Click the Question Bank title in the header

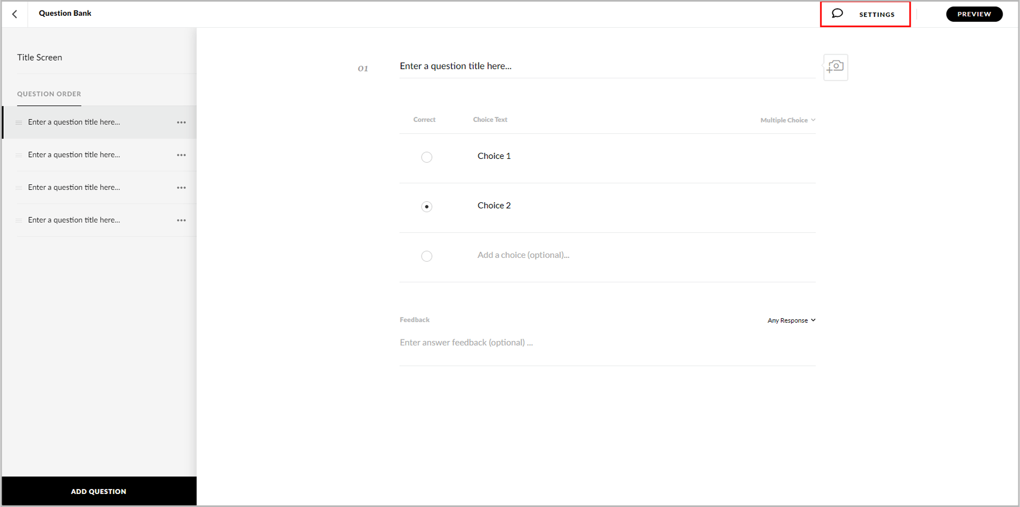coord(64,13)
